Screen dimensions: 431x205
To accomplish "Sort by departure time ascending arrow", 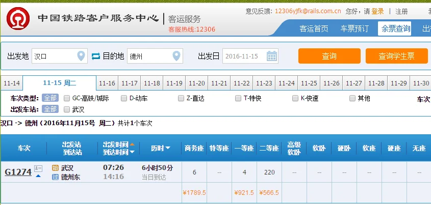I will click(x=132, y=144).
